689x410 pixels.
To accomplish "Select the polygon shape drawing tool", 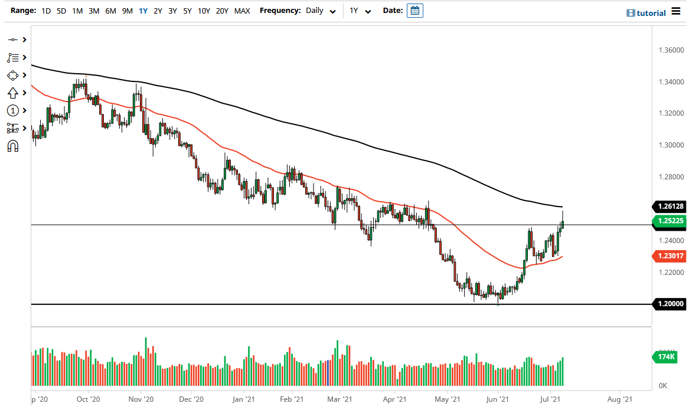I will click(x=13, y=75).
